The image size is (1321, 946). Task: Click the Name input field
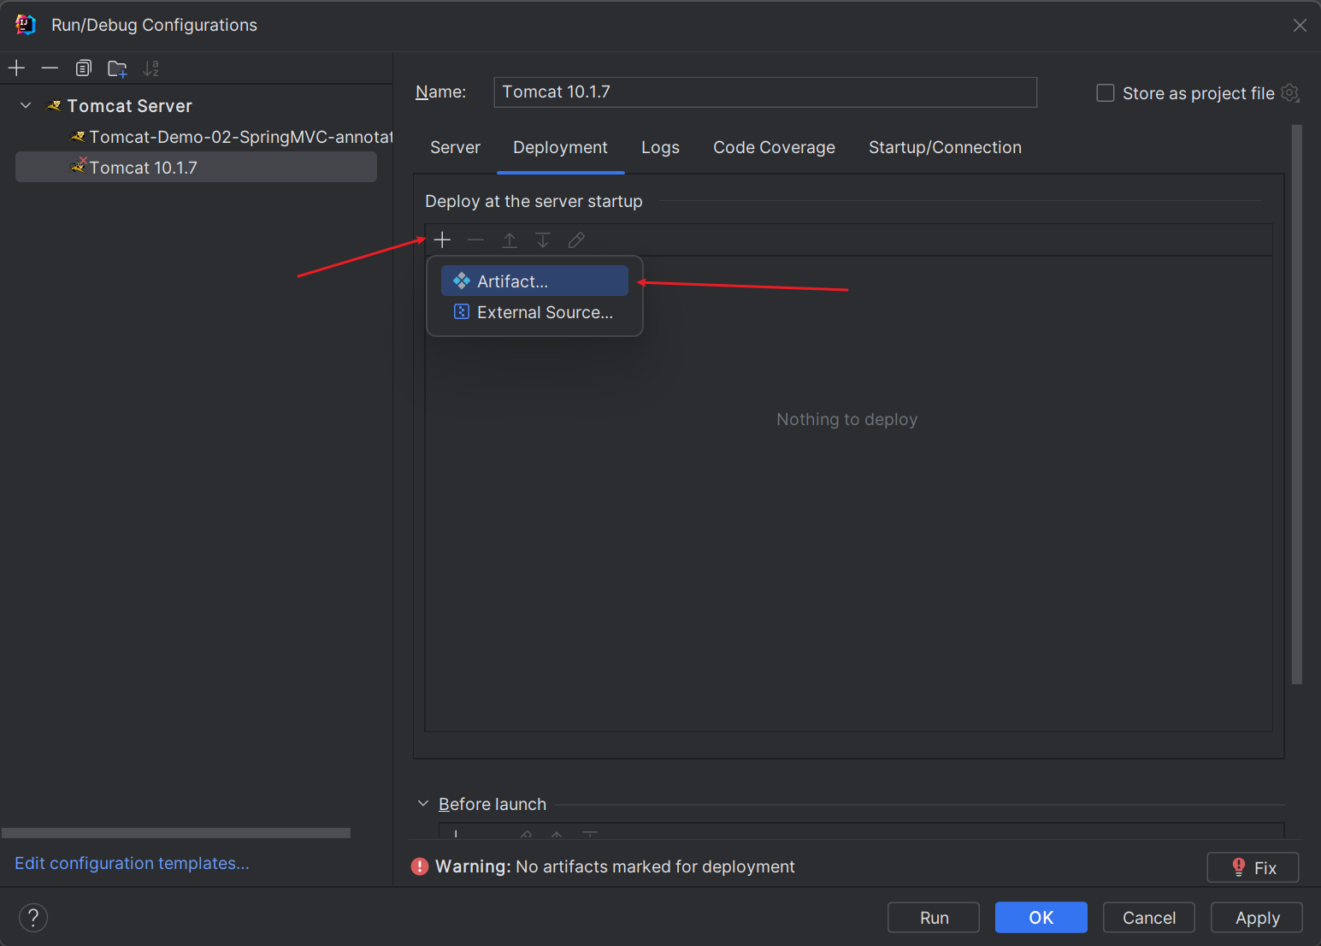[x=765, y=92]
